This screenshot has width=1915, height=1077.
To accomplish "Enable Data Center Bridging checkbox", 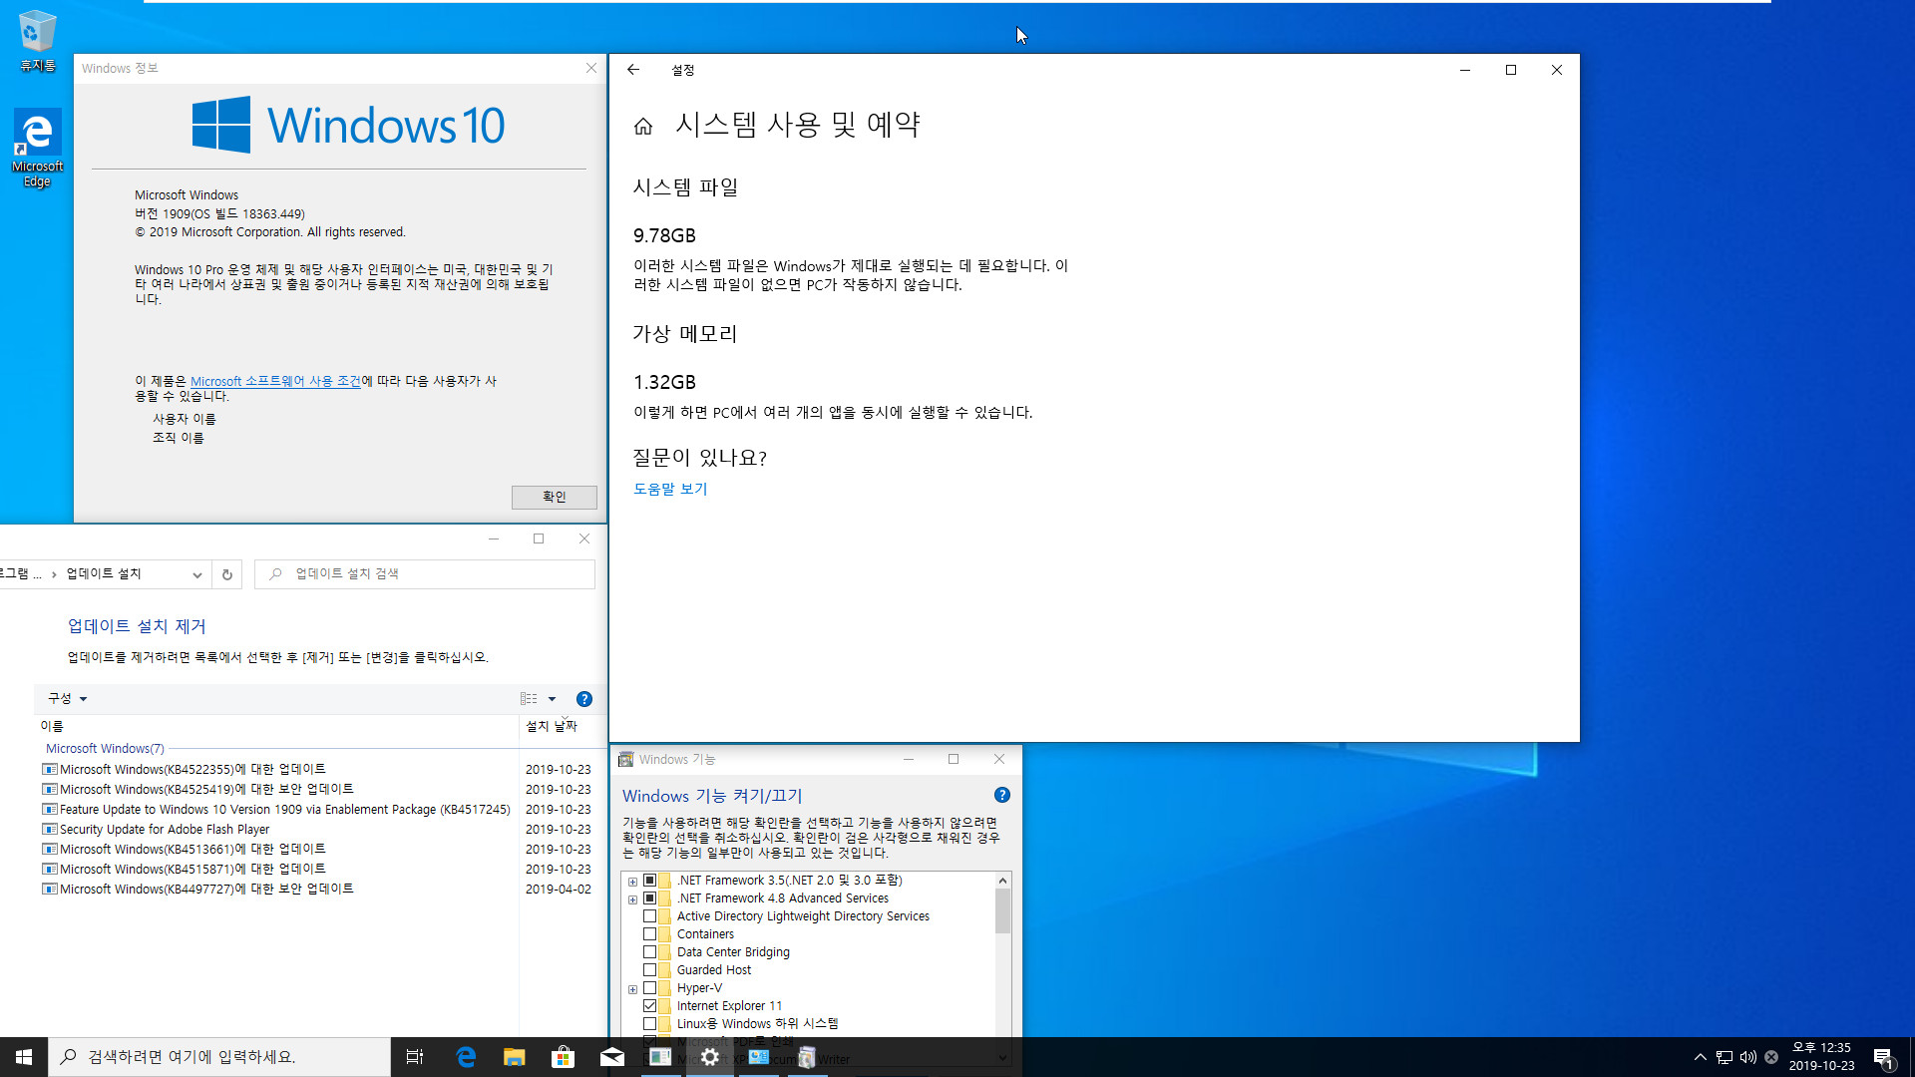I will (650, 952).
